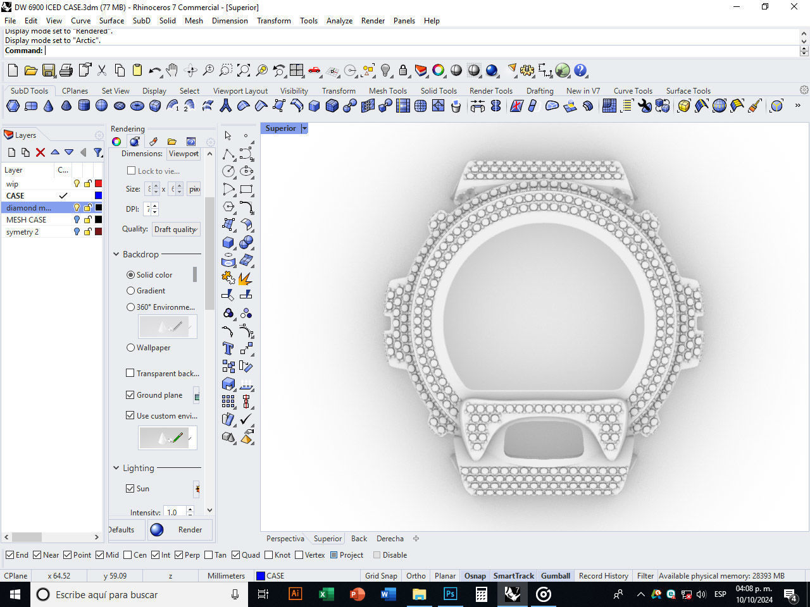
Task: Choose the Wallpaper backdrop option
Action: coord(130,348)
